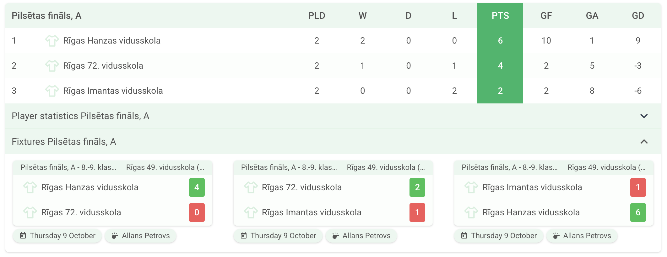Open Rīgas Imantas vidusskola team link in standings

(x=113, y=91)
